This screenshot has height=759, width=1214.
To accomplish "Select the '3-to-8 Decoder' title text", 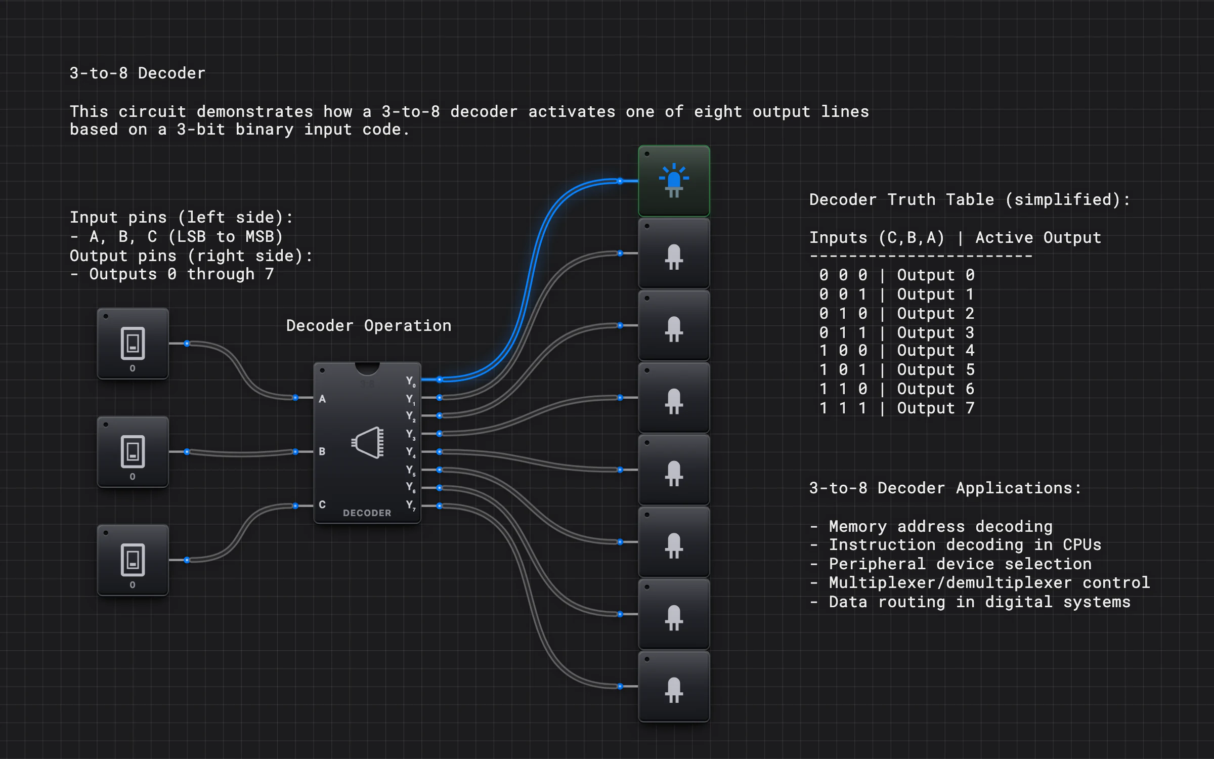I will (x=138, y=73).
